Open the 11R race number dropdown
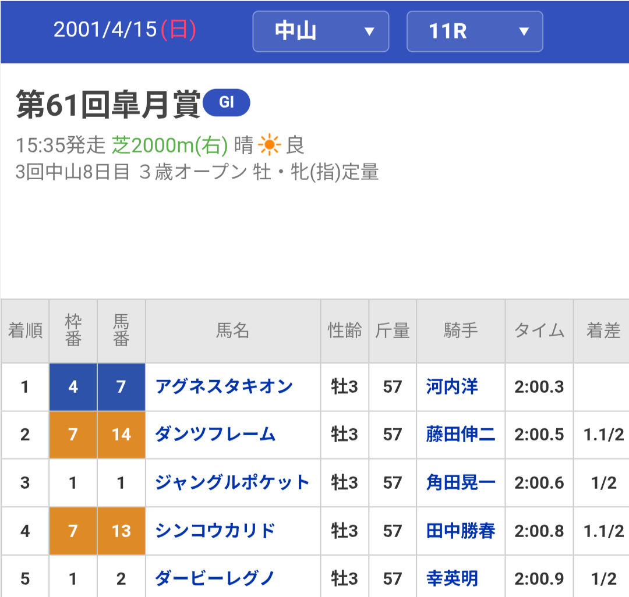 point(475,31)
